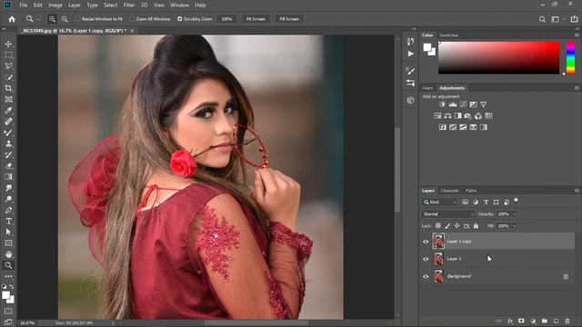Add a Levels adjustment

[x=453, y=104]
